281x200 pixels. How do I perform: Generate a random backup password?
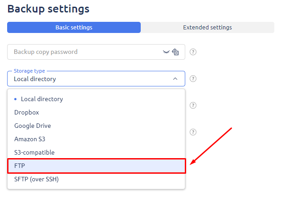176,52
